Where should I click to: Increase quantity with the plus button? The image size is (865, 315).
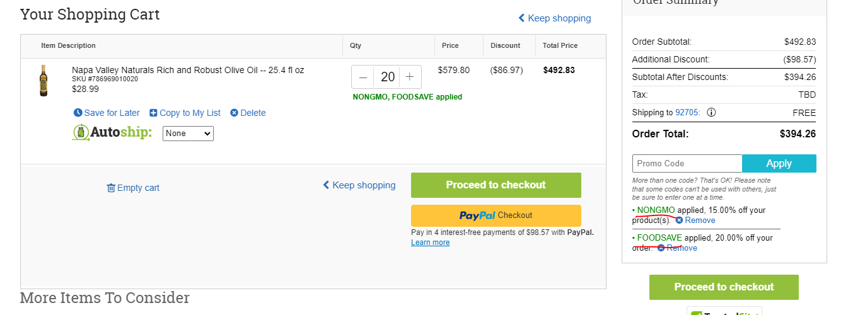click(410, 77)
